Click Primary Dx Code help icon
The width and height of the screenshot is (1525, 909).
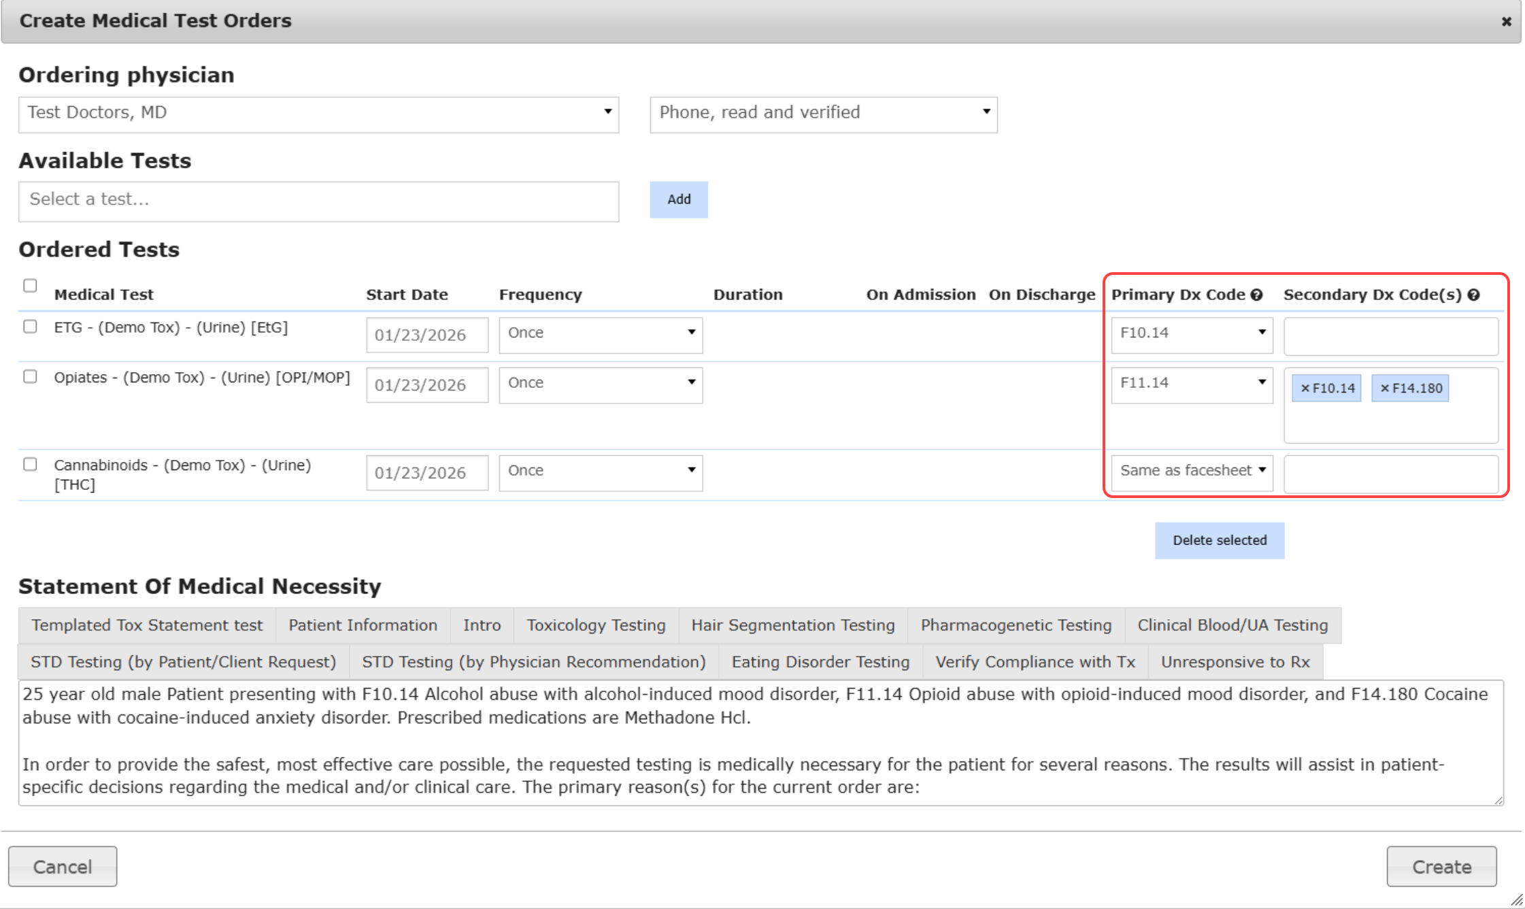click(x=1256, y=295)
